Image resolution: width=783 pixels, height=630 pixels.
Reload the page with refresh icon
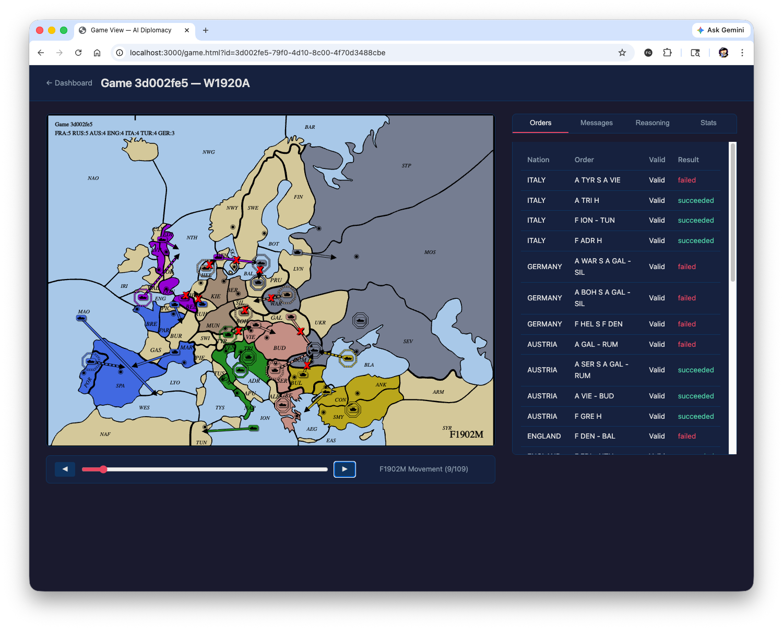point(78,53)
